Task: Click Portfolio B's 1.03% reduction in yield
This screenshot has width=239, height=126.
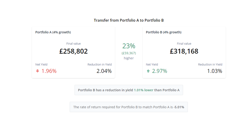Action: (214, 71)
